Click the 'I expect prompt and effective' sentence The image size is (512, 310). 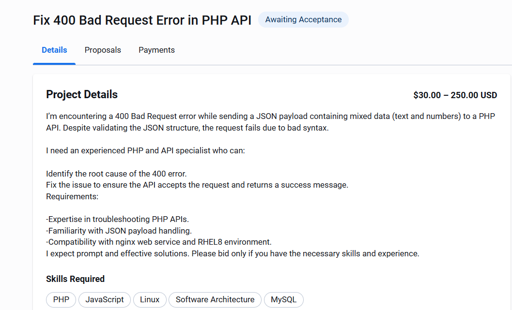coord(233,253)
